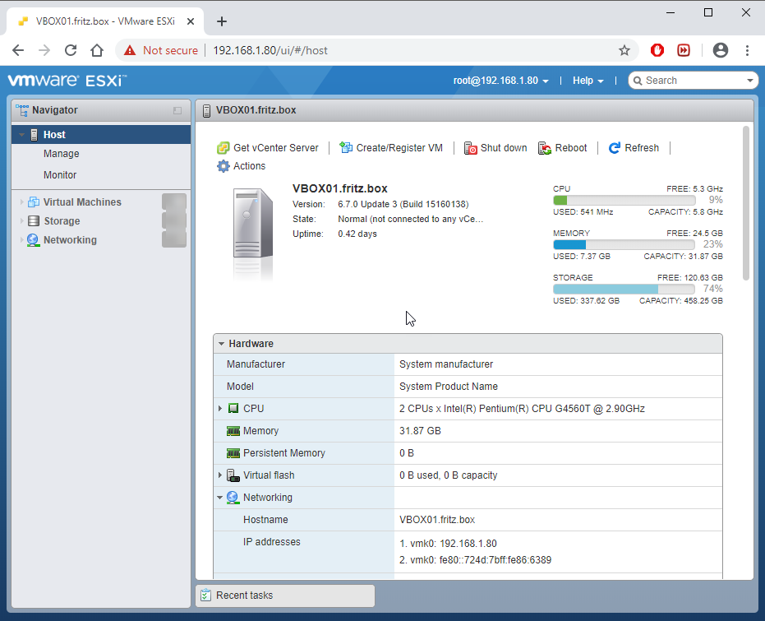The height and width of the screenshot is (621, 765).
Task: Click the host icon beside VBOX01.fritz.box title
Action: pyautogui.click(x=206, y=111)
